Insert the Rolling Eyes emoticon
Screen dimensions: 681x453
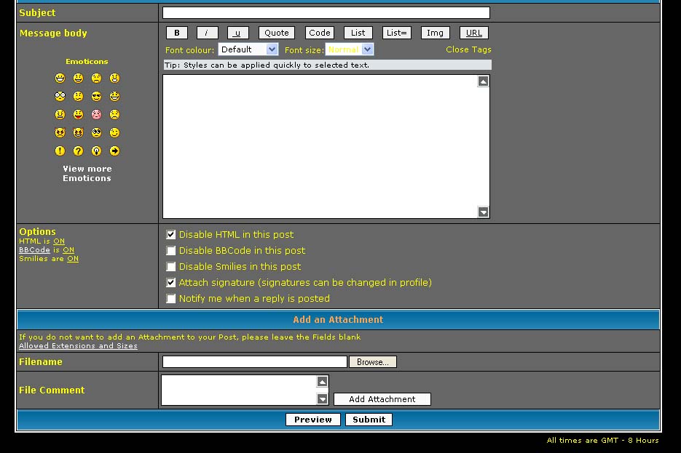[x=96, y=132]
